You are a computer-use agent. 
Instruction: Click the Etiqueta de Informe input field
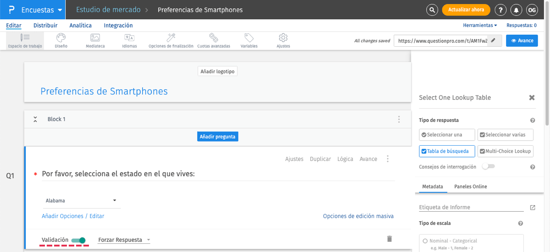(471, 207)
